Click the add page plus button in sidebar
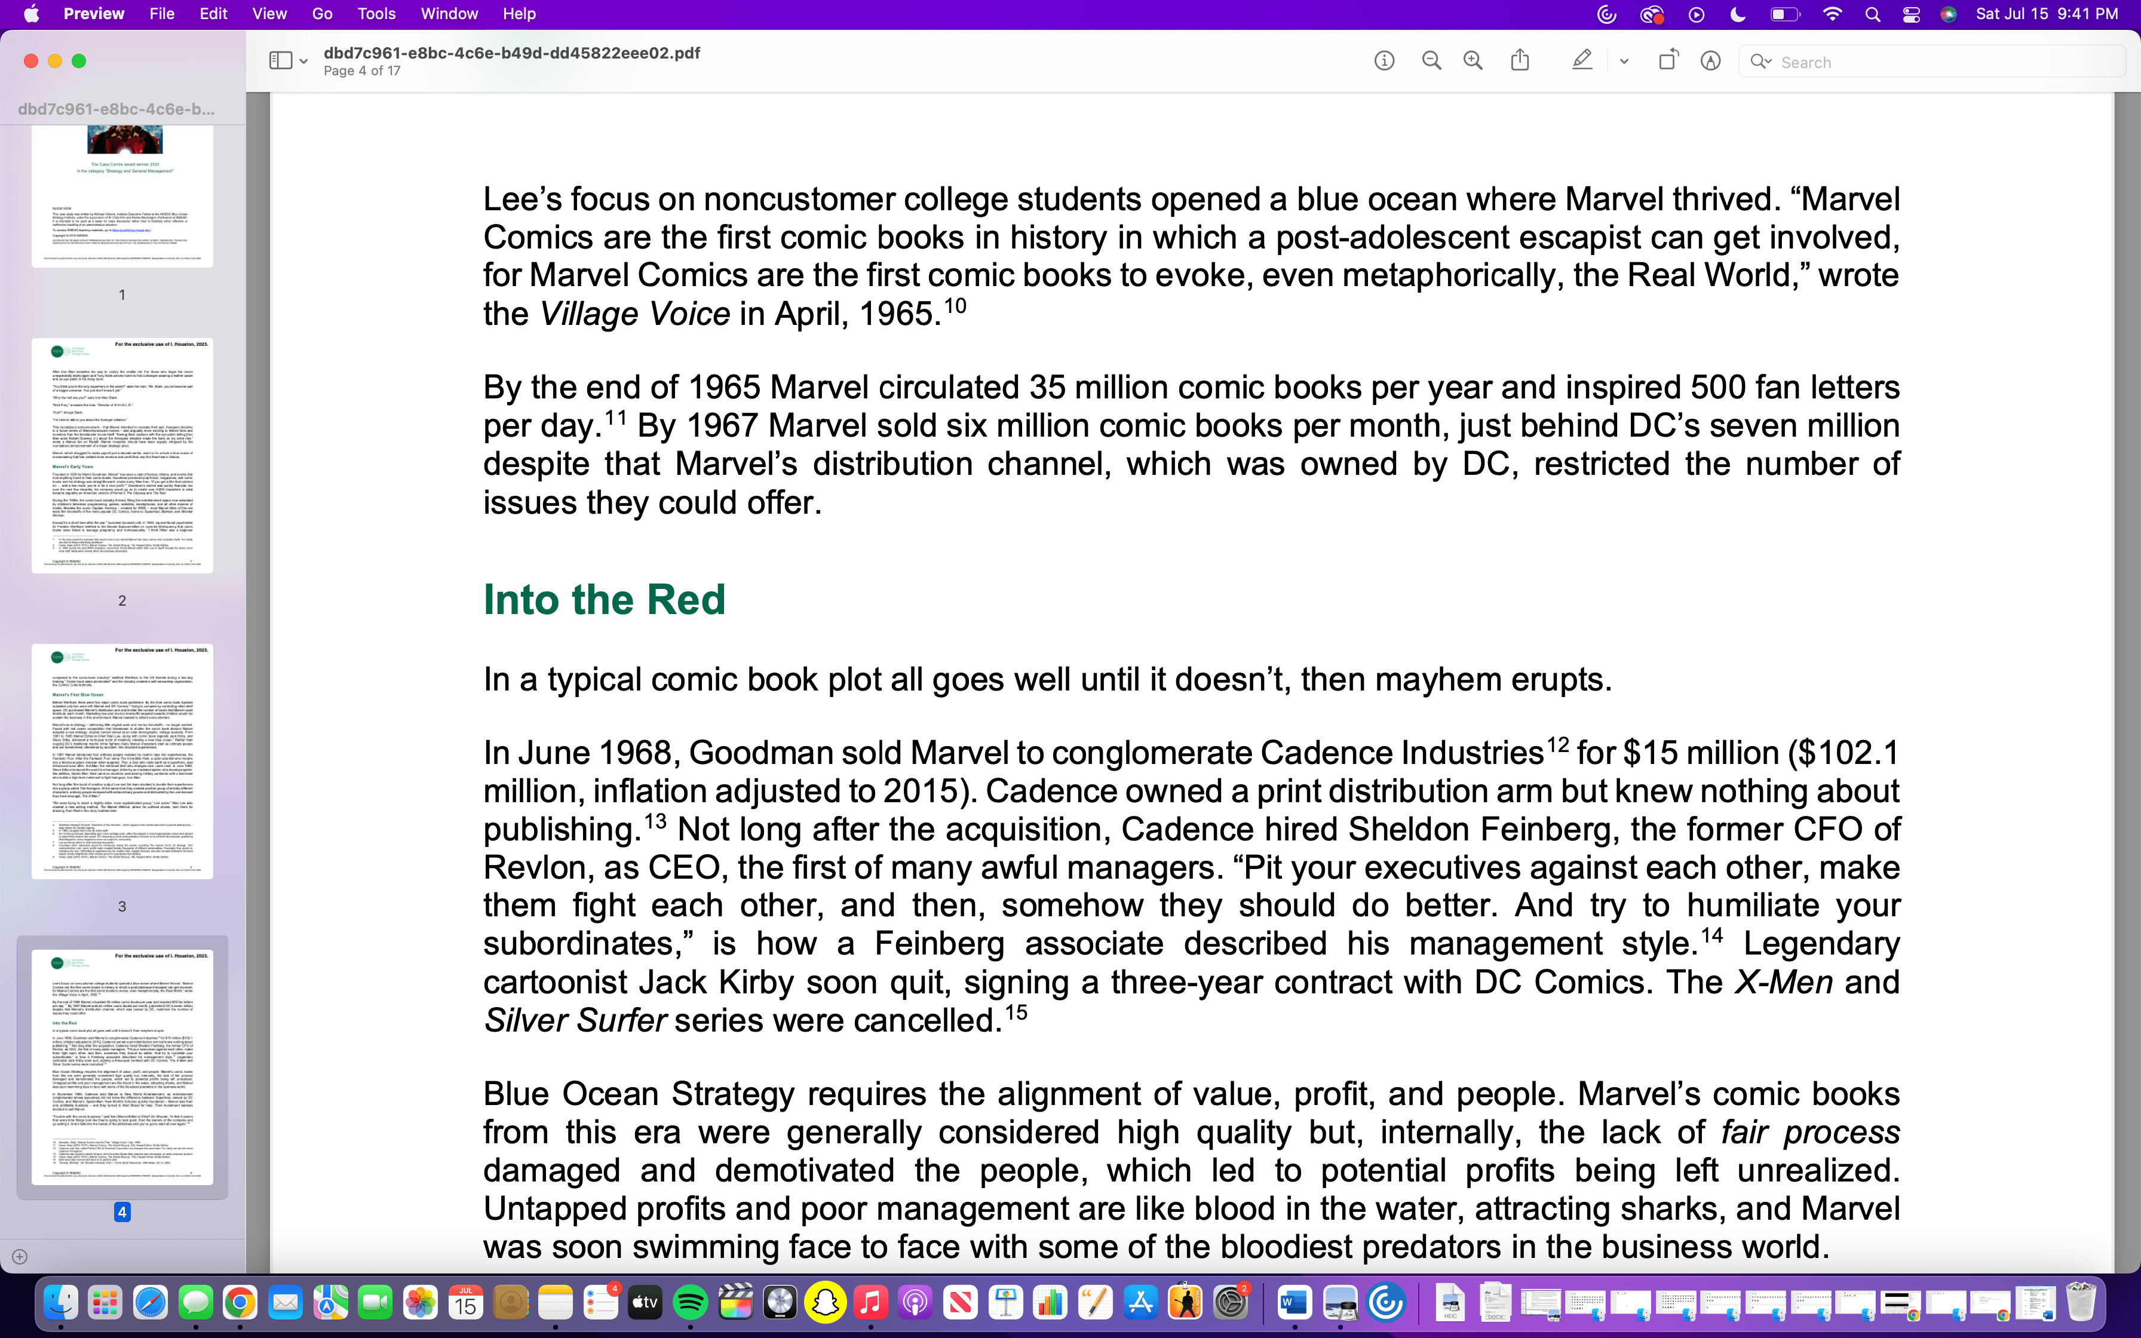Viewport: 2141px width, 1338px height. 20,1257
